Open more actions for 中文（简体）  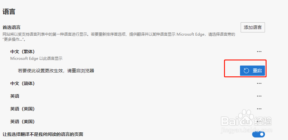point(259,83)
